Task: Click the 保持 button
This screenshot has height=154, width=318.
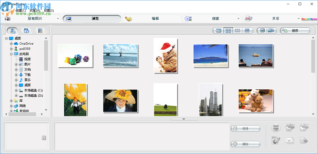Action: (x=245, y=128)
